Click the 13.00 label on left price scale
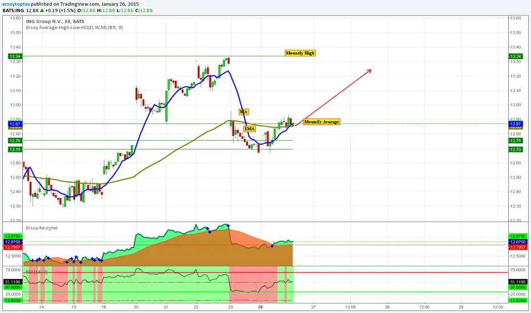Viewport: 531px width, 313px height. click(x=15, y=105)
